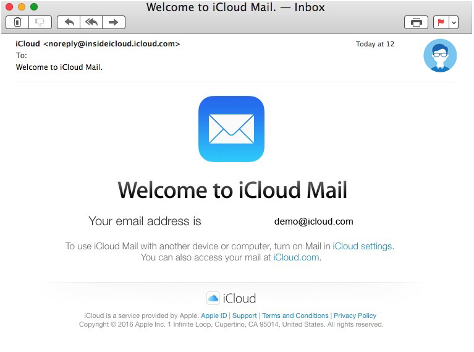Screen dimensions: 474x352
Task: Click the small iCloud cloud logo in footer
Action: coord(213,298)
